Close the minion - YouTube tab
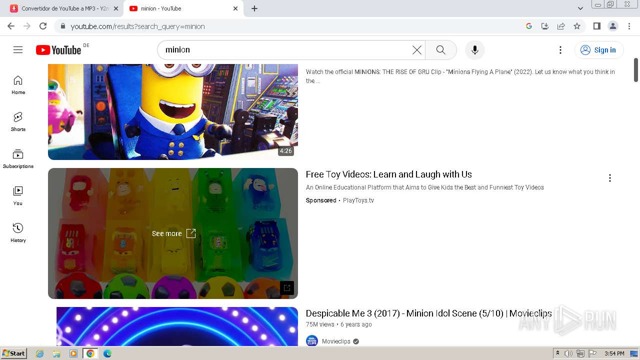 coord(235,8)
